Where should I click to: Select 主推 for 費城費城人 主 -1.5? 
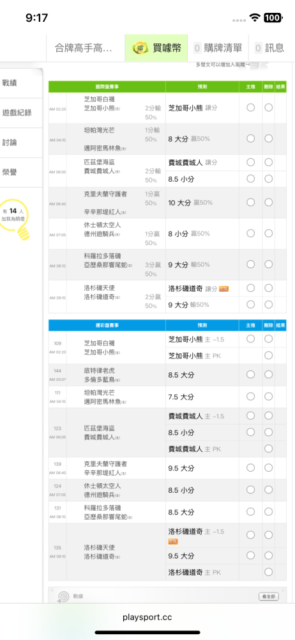tap(250, 415)
